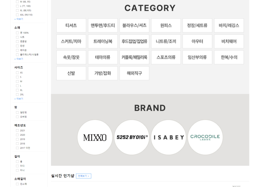Select the CROCODILE LADIES brand logo
The width and height of the screenshot is (280, 187).
click(x=205, y=137)
